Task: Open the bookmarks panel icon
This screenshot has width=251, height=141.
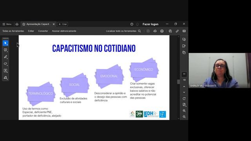Action: click(x=184, y=46)
